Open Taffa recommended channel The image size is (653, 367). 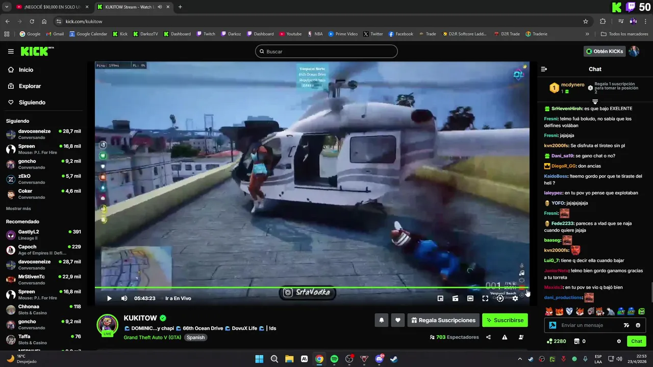[x=43, y=339]
